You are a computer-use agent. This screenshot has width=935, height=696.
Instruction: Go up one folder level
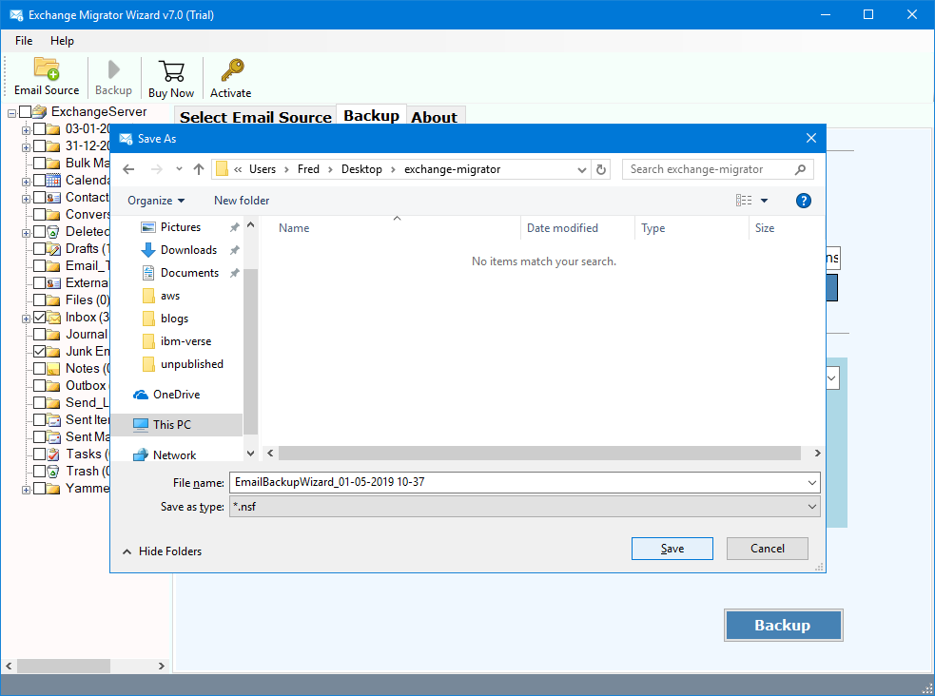[x=199, y=169]
